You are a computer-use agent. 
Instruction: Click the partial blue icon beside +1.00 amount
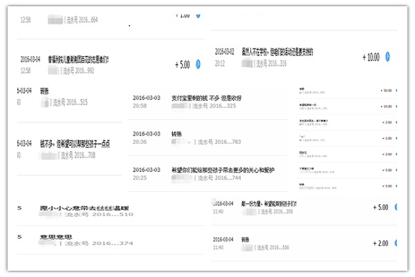tap(198, 14)
